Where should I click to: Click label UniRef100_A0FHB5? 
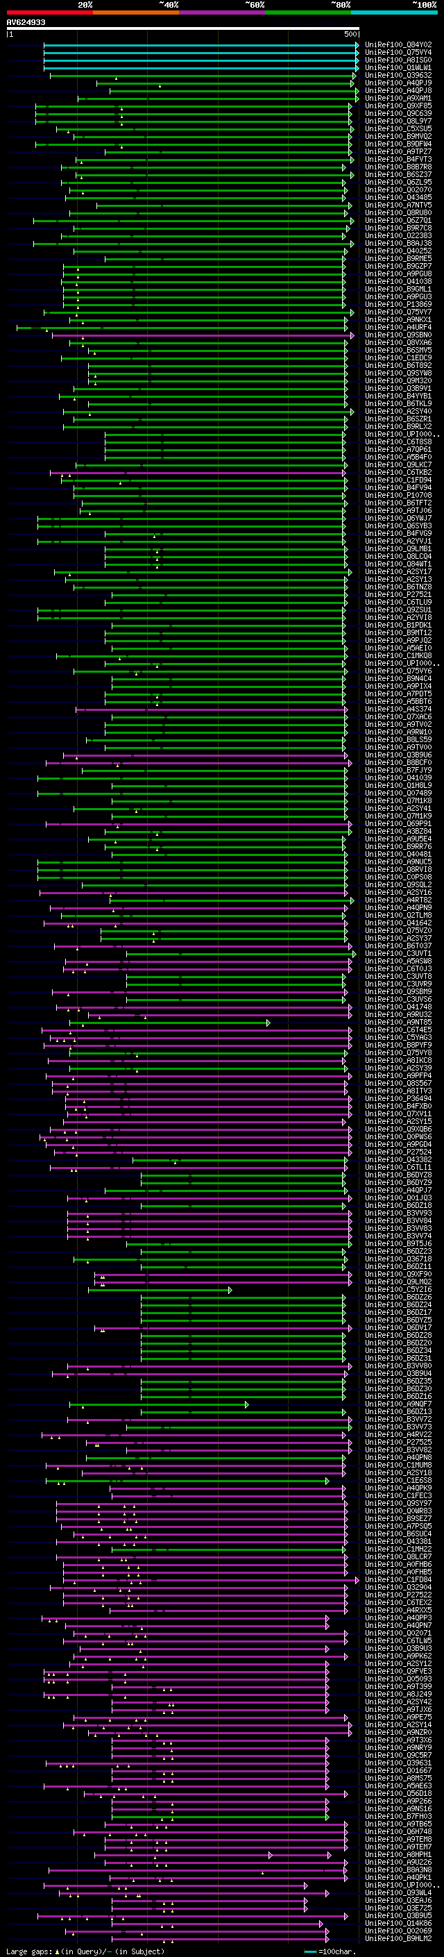click(398, 1572)
